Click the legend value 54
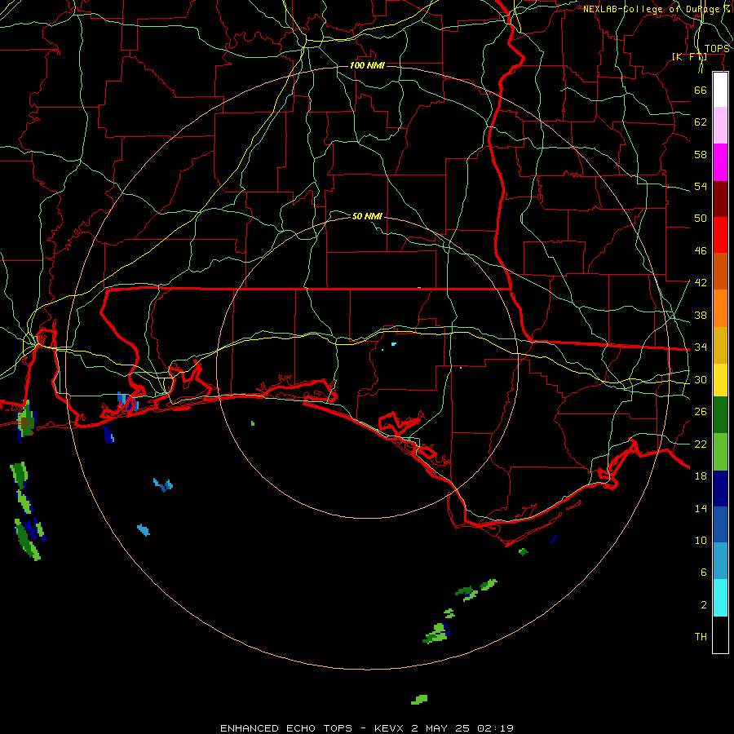Image resolution: width=734 pixels, height=734 pixels. click(701, 186)
